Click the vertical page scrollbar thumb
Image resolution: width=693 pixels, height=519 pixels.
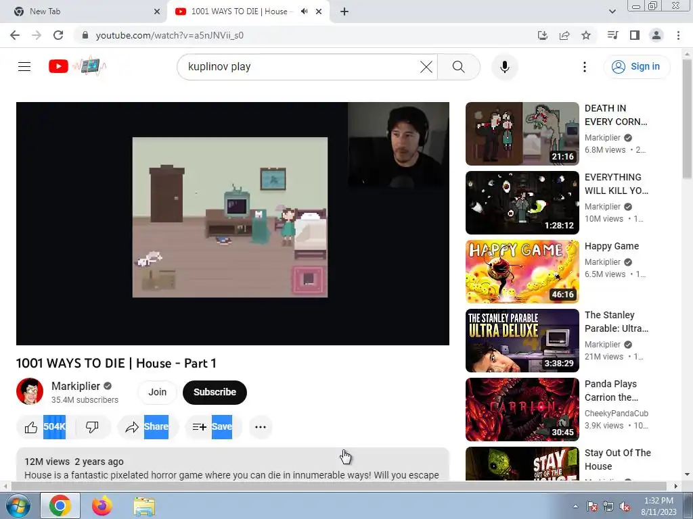click(687, 119)
